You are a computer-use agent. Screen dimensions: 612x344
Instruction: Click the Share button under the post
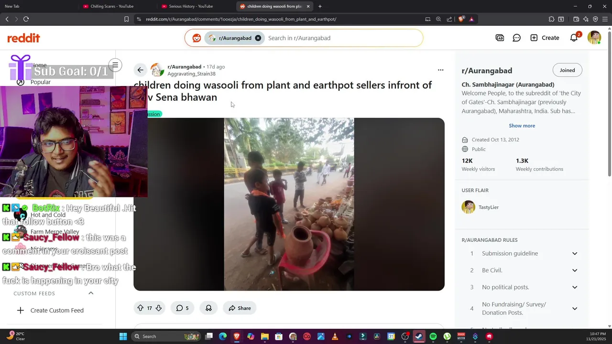240,308
